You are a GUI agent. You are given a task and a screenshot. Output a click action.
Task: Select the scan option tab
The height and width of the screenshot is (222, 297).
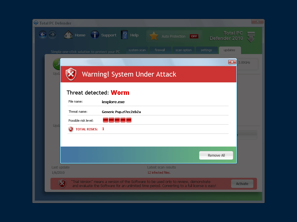click(183, 50)
